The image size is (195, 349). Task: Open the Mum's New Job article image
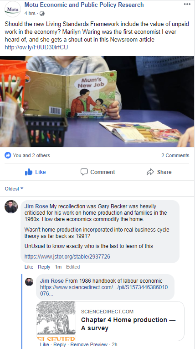pyautogui.click(x=97, y=101)
